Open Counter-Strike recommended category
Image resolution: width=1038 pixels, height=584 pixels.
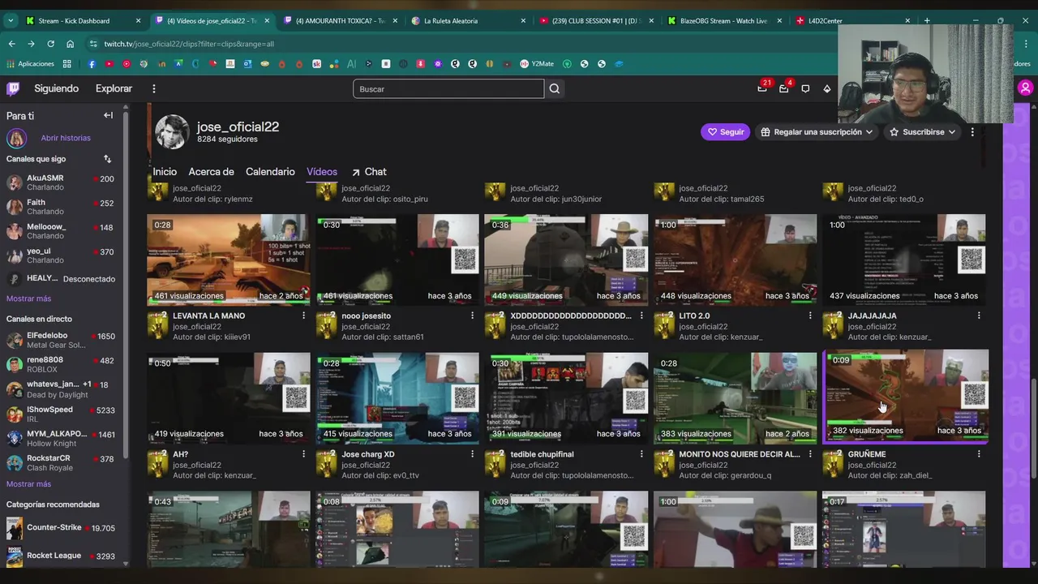point(61,528)
